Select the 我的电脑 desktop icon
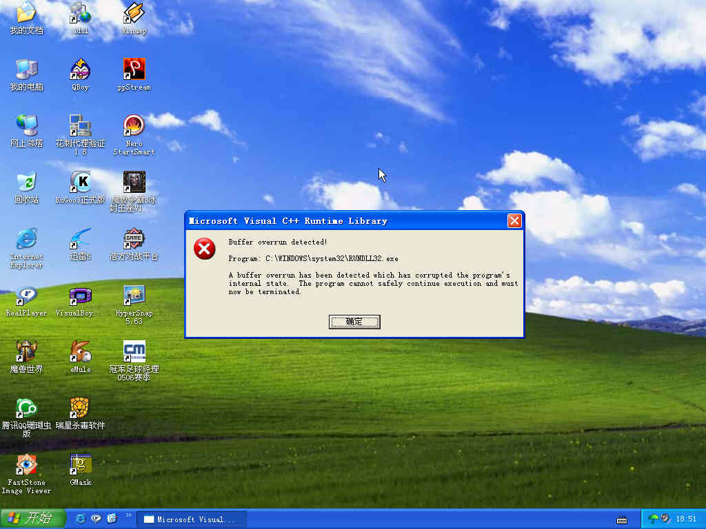The width and height of the screenshot is (706, 529). click(27, 74)
